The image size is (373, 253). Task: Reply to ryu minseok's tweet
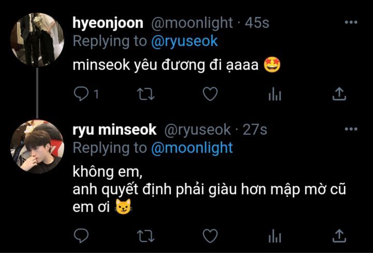(x=81, y=235)
